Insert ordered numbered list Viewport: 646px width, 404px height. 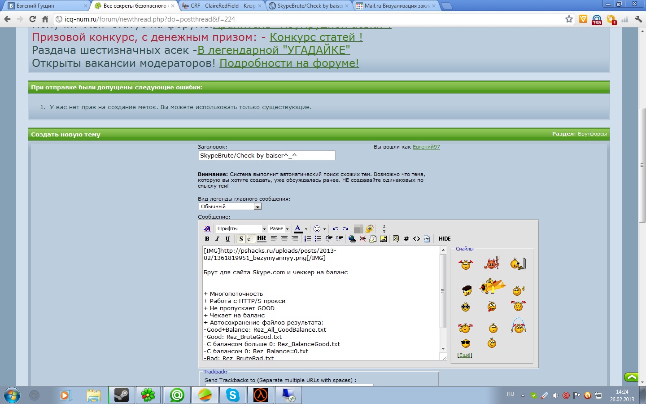point(308,239)
